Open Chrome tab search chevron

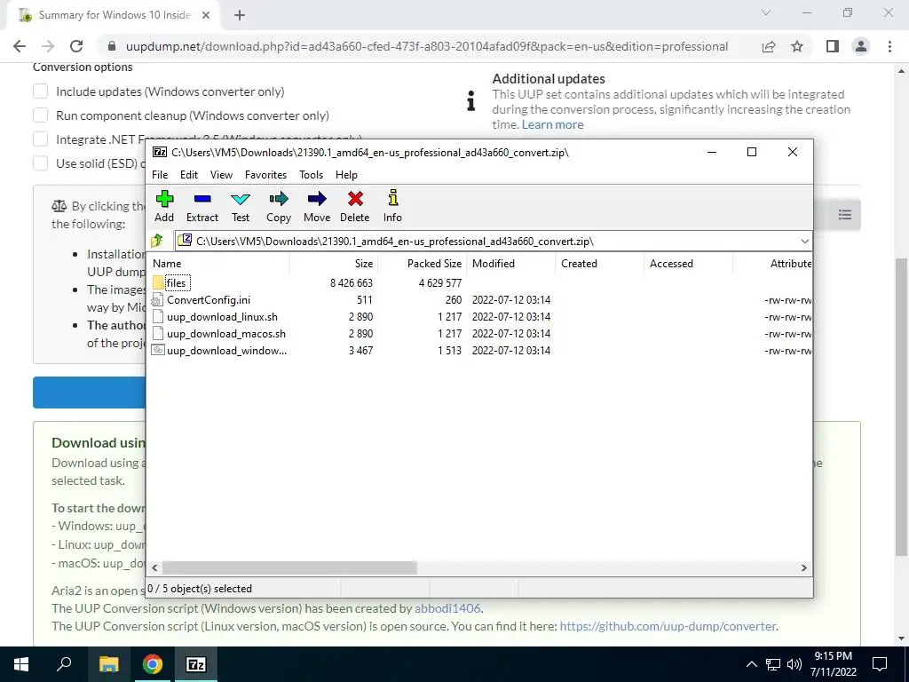pos(766,12)
